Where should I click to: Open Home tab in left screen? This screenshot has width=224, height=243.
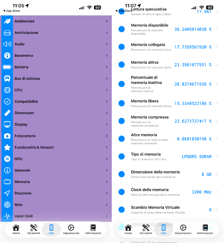pyautogui.click(x=16, y=229)
